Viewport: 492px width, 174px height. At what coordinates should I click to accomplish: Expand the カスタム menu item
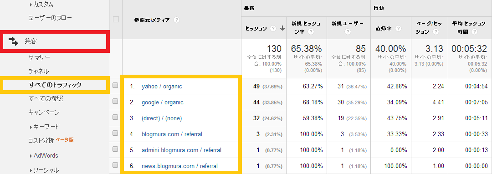tap(41, 5)
